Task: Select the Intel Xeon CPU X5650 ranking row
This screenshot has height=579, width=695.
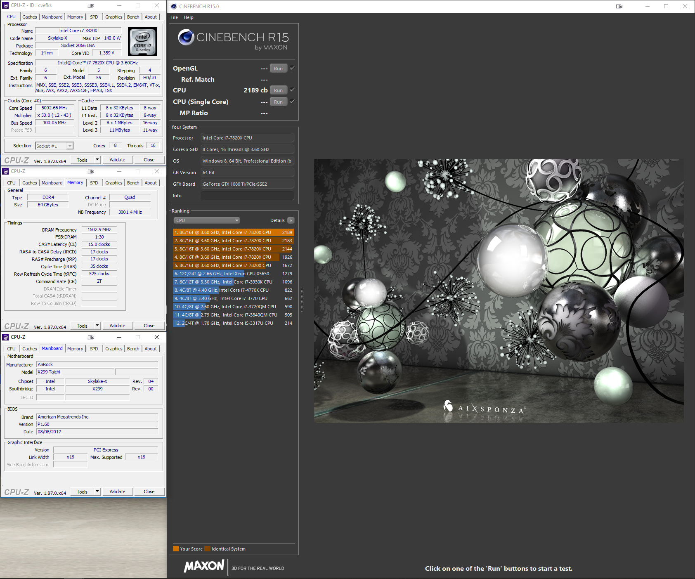Action: pyautogui.click(x=234, y=274)
